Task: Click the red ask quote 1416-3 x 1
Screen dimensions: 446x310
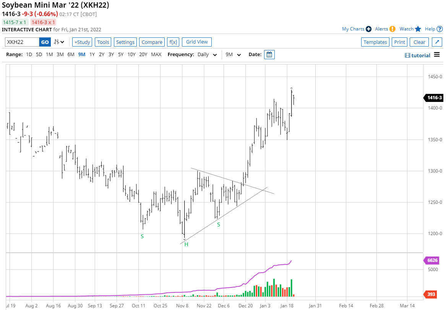Action: click(43, 22)
